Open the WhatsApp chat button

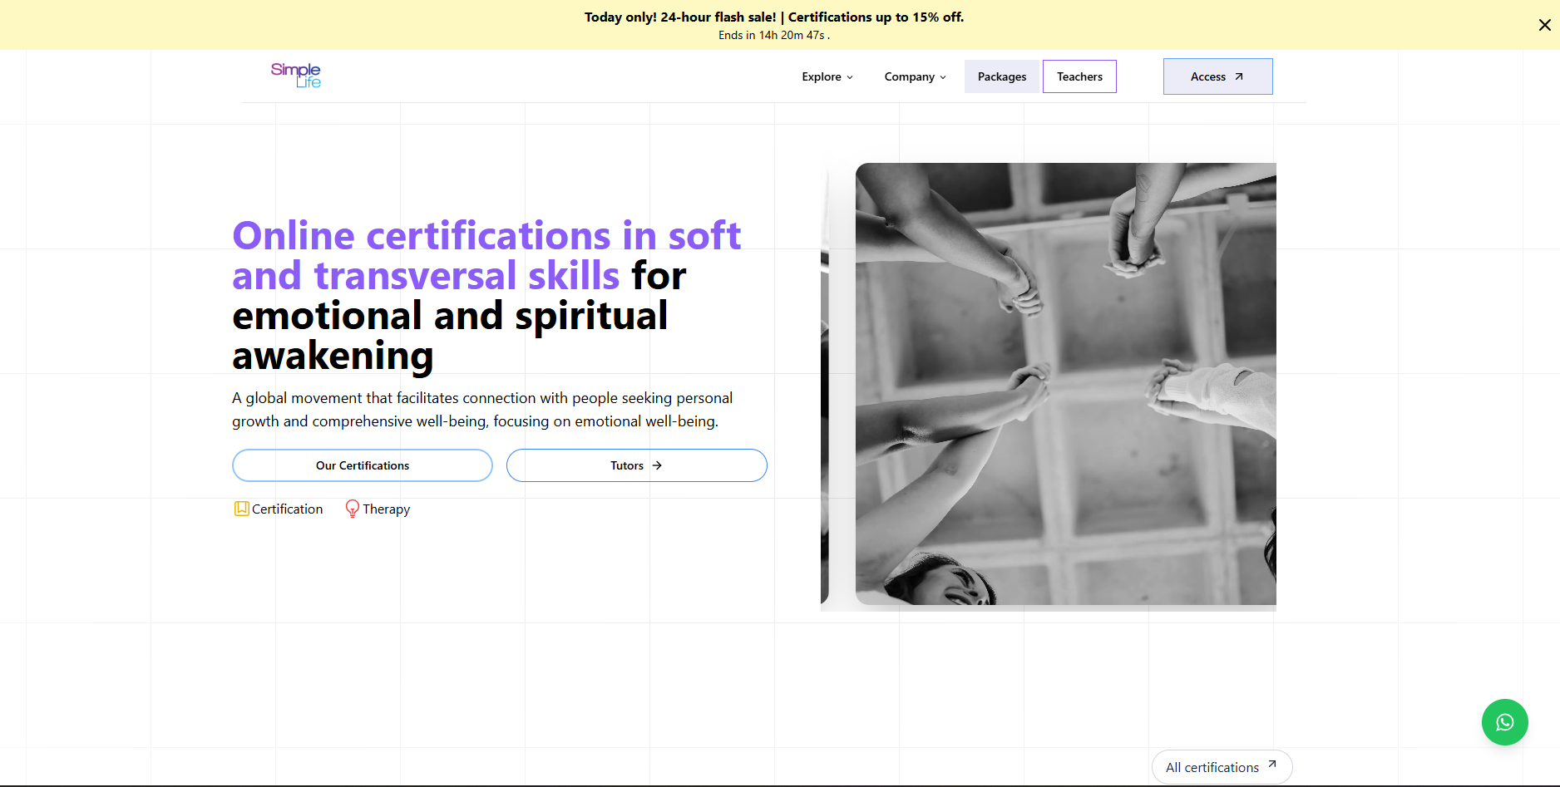(1504, 722)
